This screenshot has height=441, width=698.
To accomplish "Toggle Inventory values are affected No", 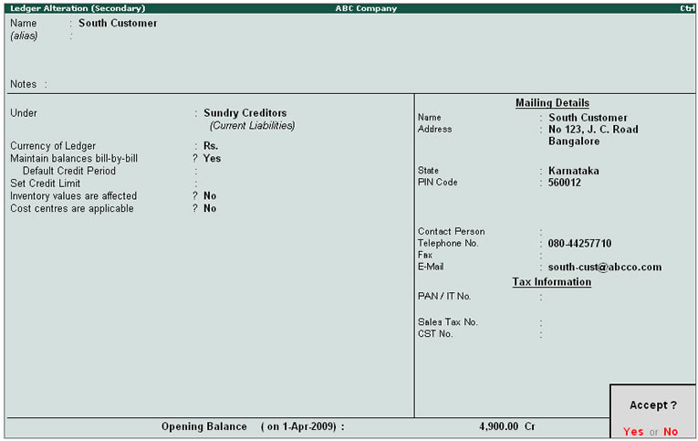I will click(210, 196).
